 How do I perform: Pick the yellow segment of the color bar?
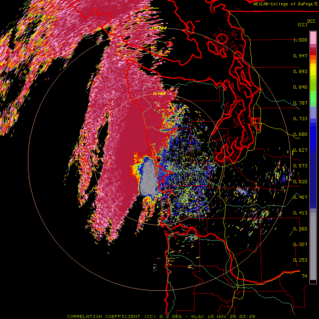click(x=313, y=70)
